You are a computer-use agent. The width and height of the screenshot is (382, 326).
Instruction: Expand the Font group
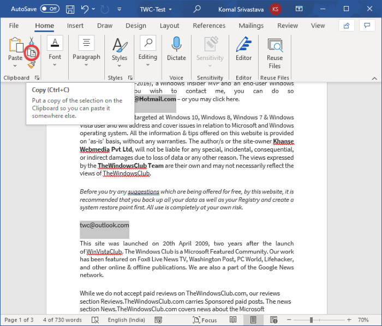[55, 52]
